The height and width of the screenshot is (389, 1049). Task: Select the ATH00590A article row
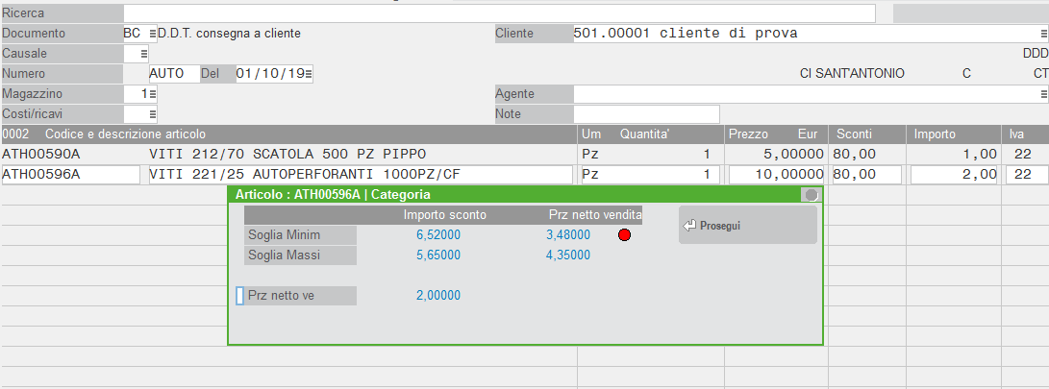pos(288,155)
